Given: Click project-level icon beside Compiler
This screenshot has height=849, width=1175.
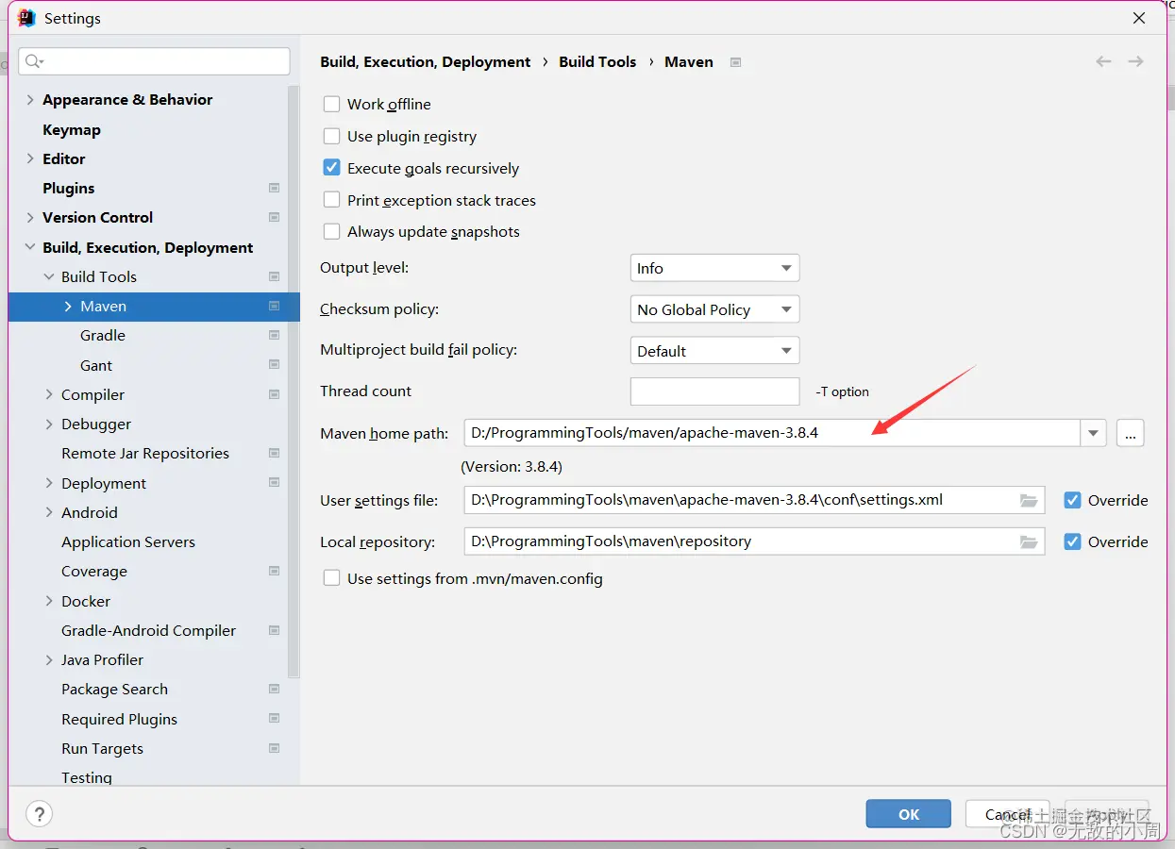Looking at the screenshot, I should click(274, 394).
